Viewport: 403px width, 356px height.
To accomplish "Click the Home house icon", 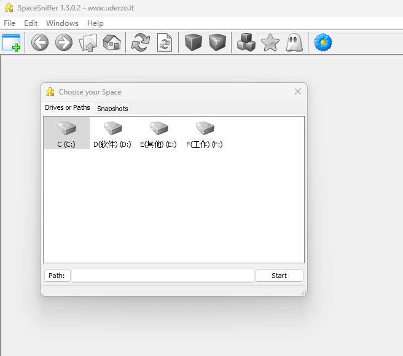I will click(x=112, y=42).
